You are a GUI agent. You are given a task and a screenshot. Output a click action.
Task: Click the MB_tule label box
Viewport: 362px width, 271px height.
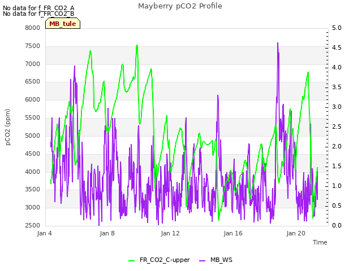click(63, 24)
